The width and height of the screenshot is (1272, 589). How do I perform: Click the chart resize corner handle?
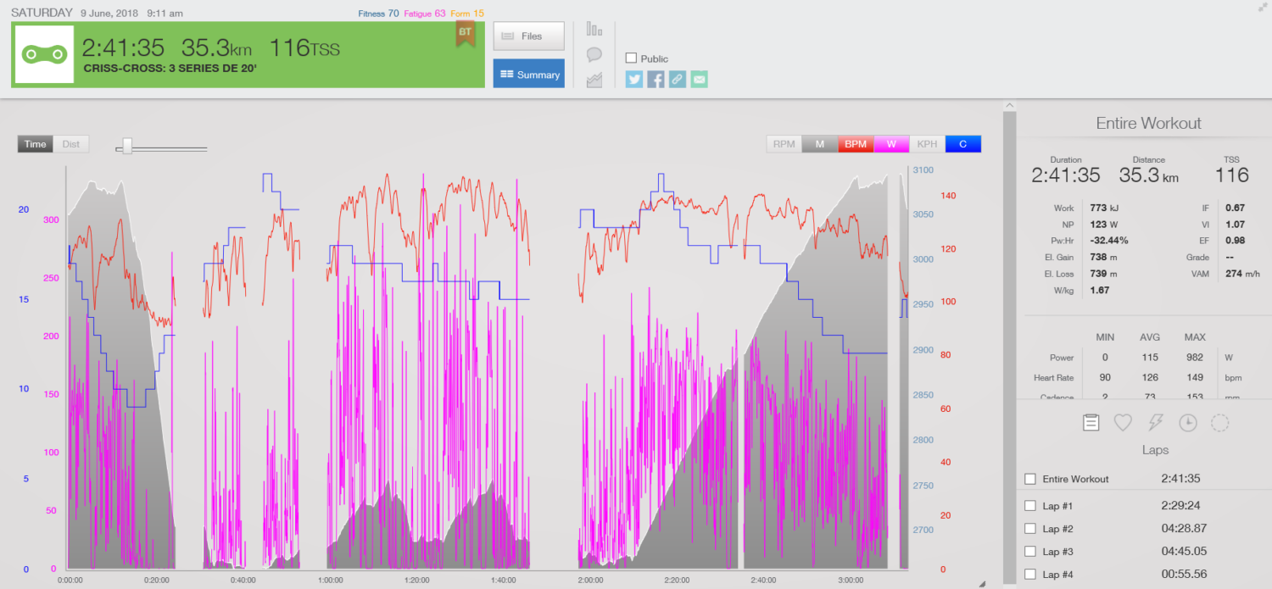click(x=982, y=583)
